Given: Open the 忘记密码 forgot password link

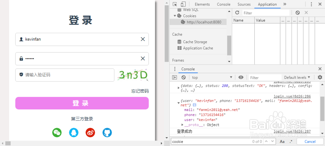Looking at the screenshot, I should pos(140,91).
